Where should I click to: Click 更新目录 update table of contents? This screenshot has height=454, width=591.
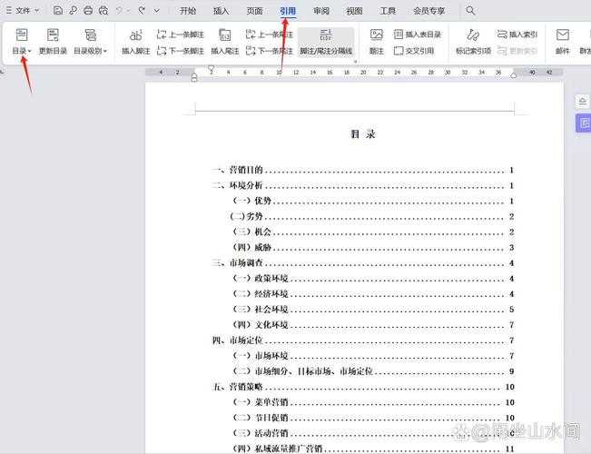(53, 42)
